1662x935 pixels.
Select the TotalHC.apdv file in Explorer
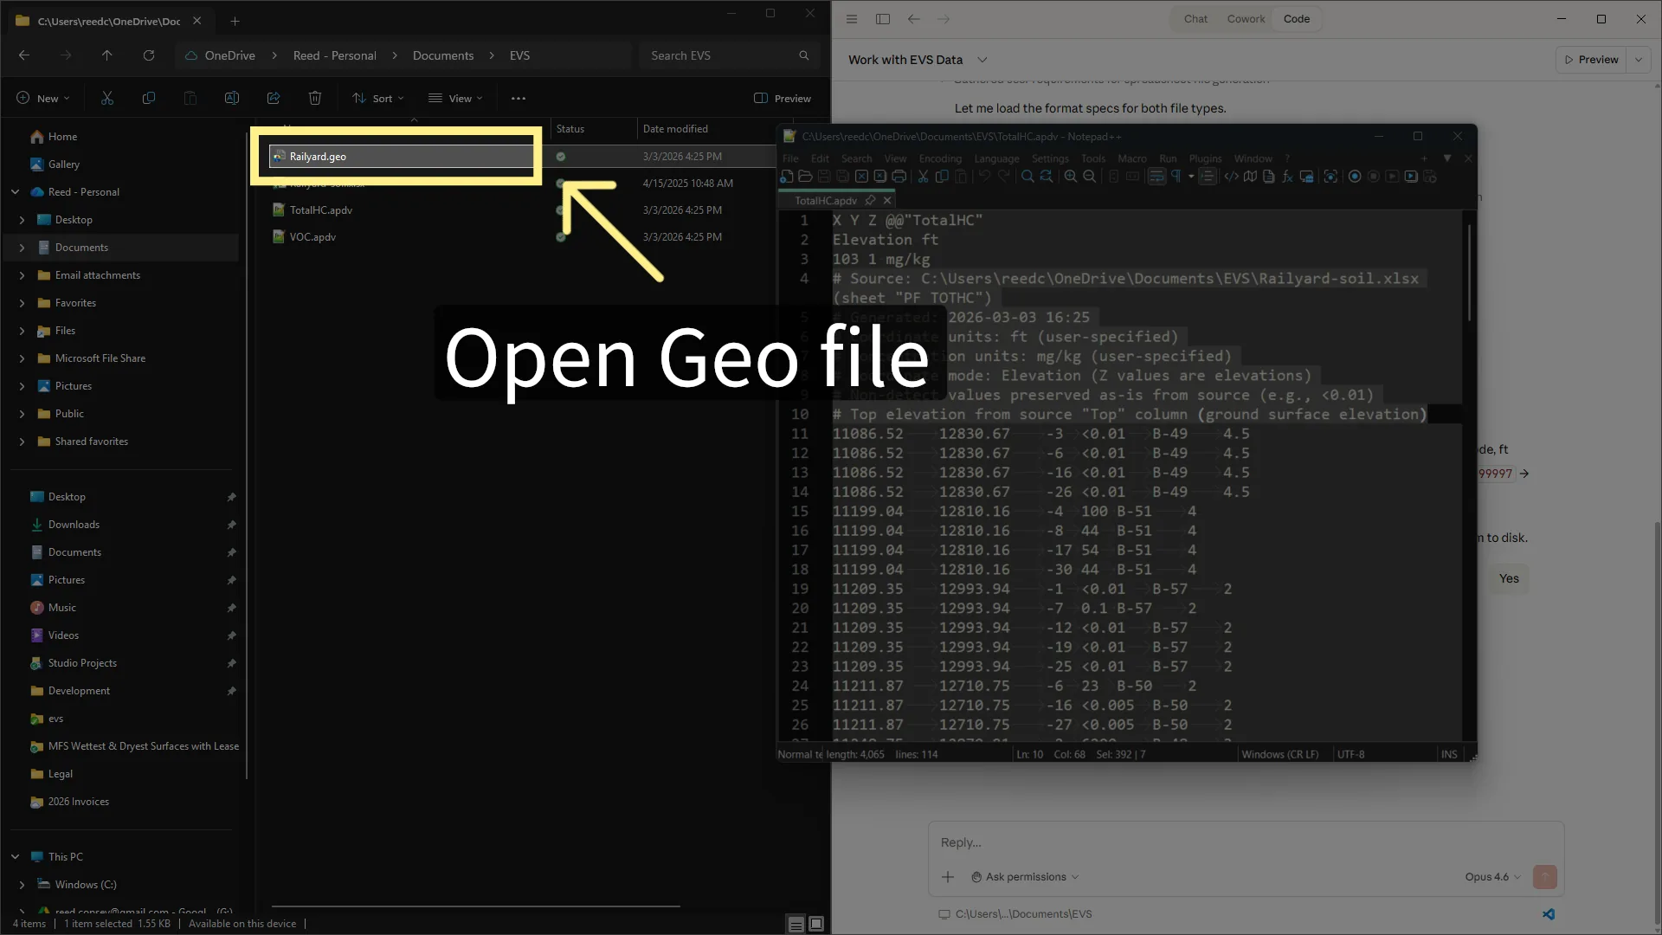(x=320, y=210)
